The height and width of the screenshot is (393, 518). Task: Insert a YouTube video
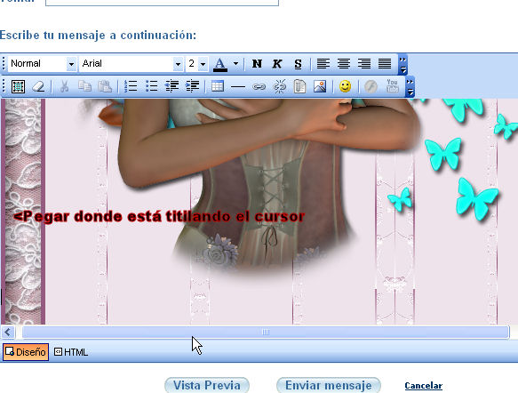(x=392, y=85)
